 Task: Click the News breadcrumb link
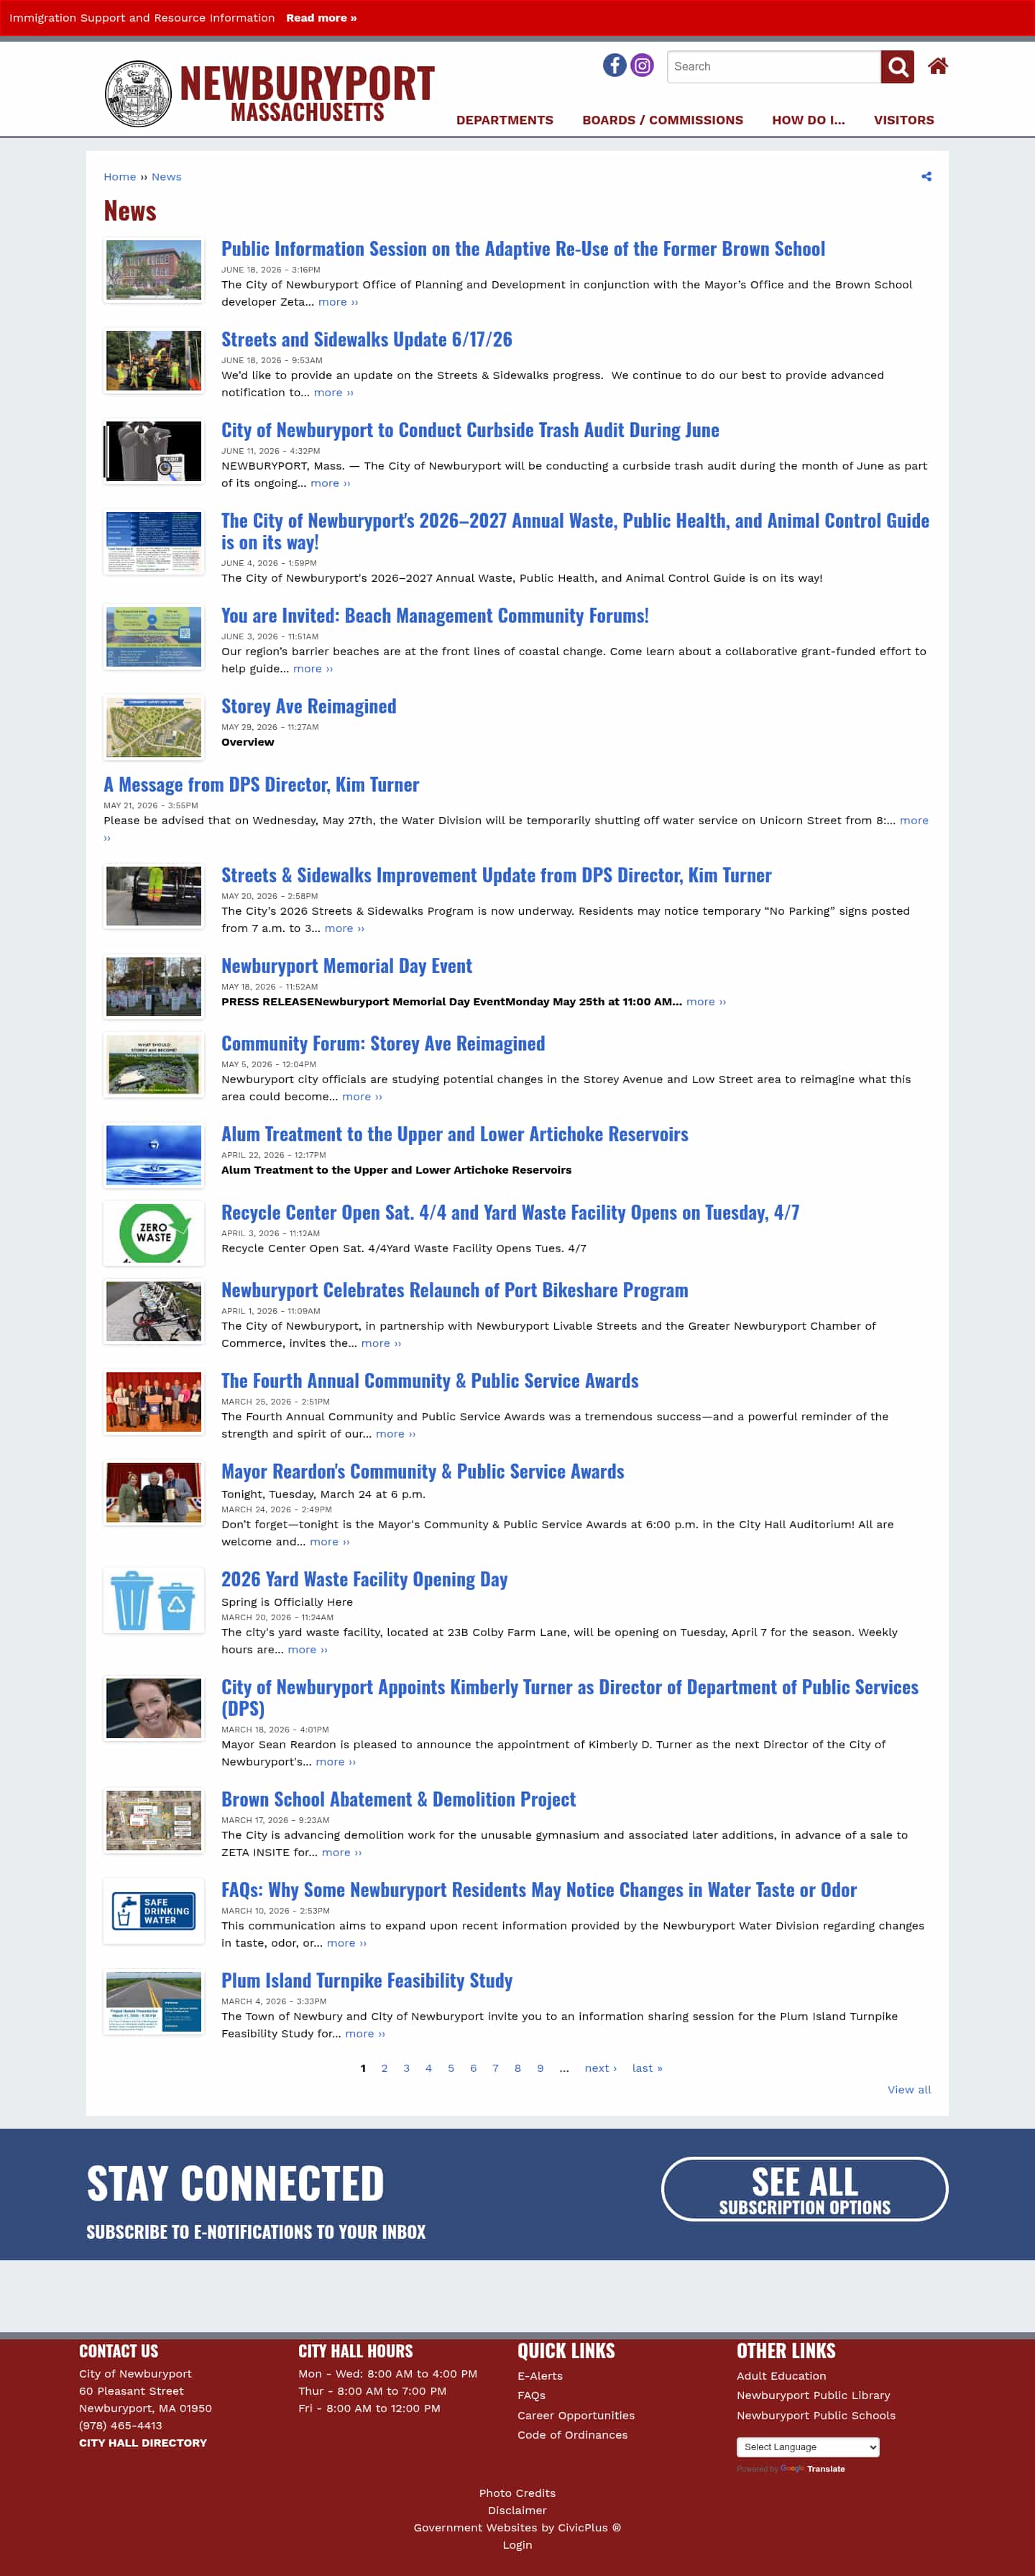(166, 177)
